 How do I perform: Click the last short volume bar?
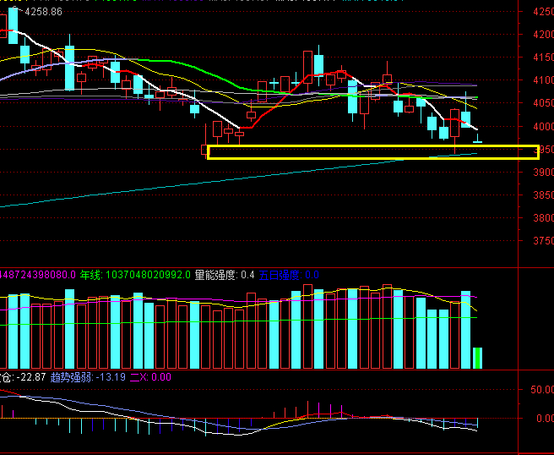coord(478,358)
